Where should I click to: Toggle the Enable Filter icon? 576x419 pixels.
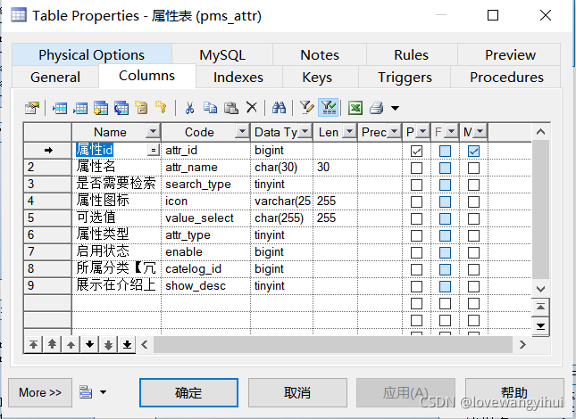329,108
